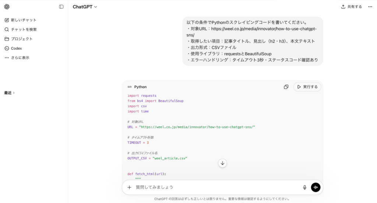Click the folder icon next to プロジェクト

(x=7, y=39)
